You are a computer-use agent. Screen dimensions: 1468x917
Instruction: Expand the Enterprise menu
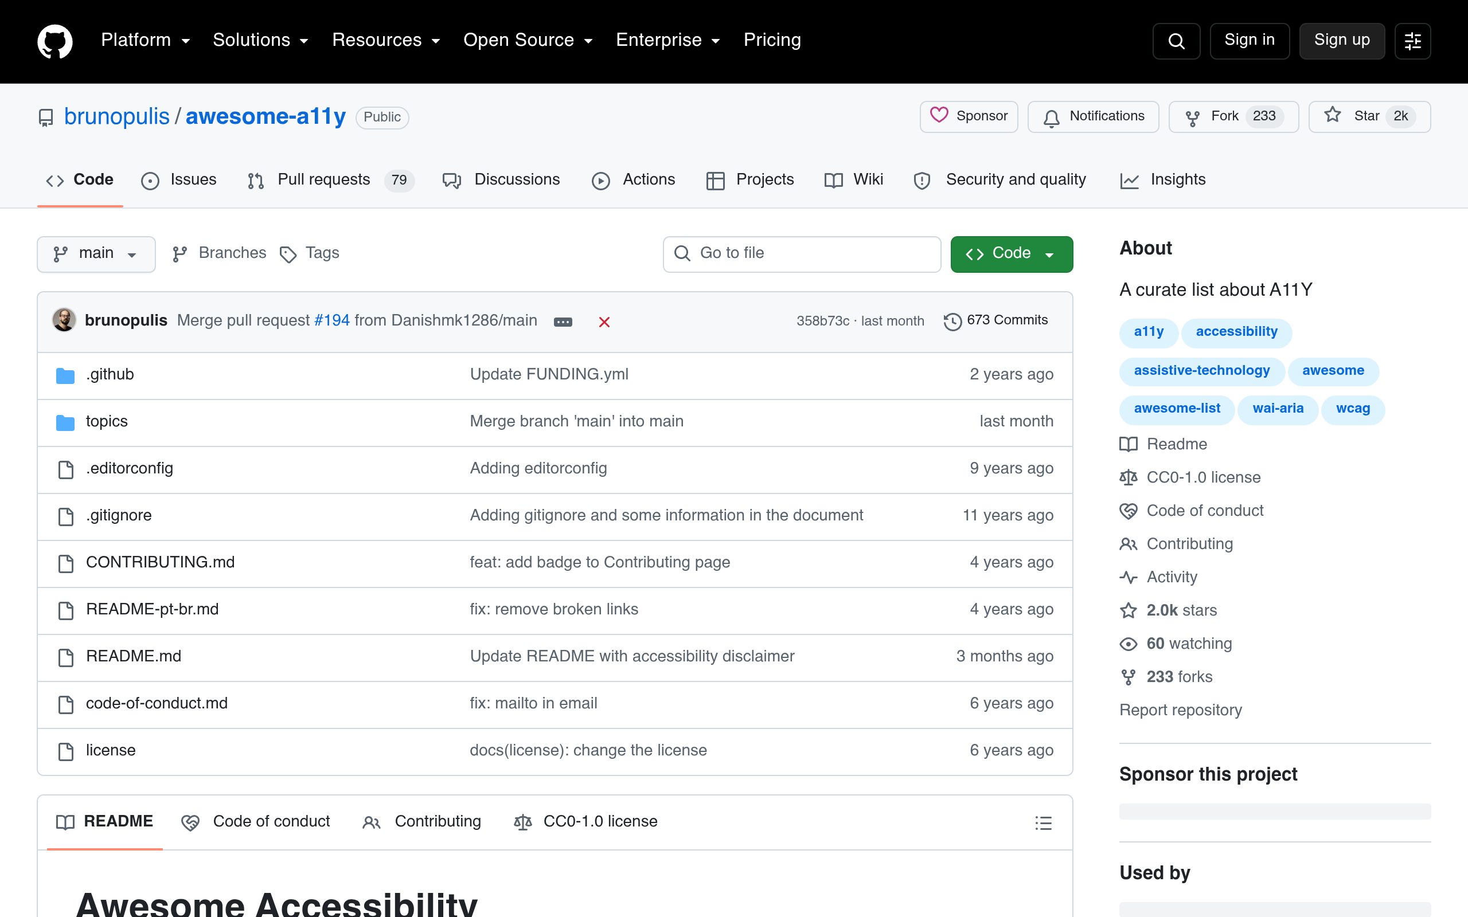tap(668, 40)
